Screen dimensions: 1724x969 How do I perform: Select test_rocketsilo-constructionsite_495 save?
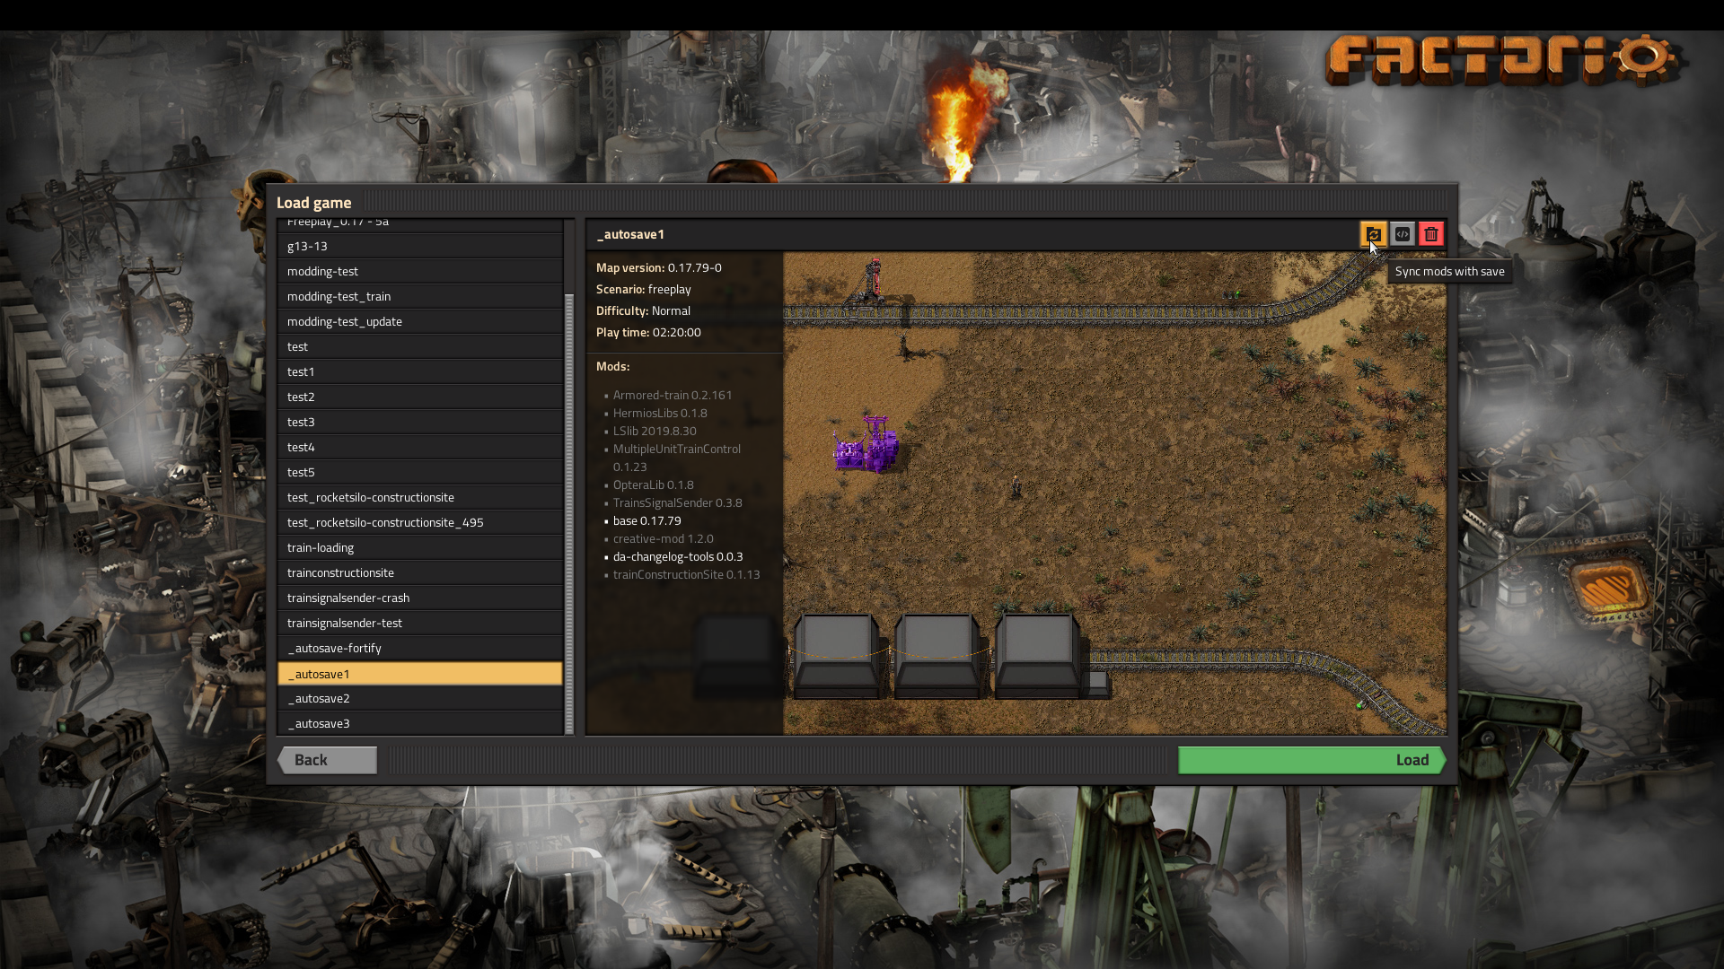click(420, 522)
